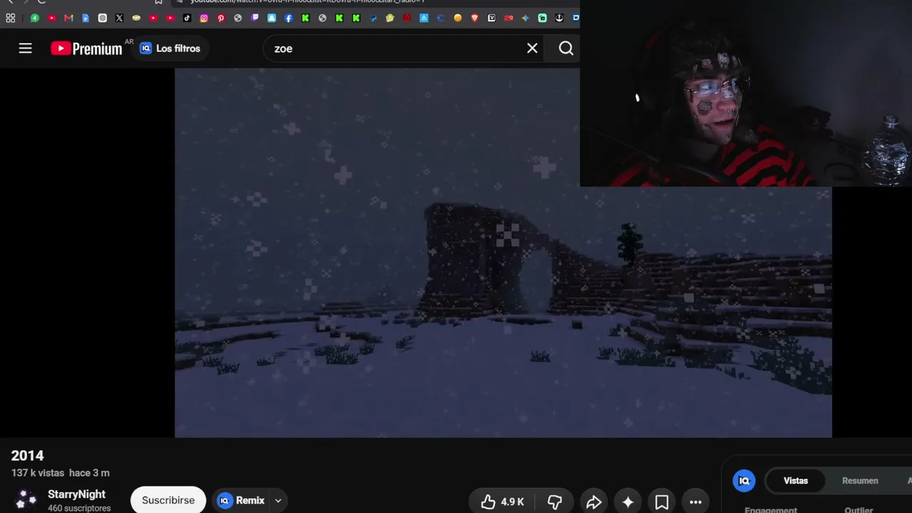Screen dimensions: 912x513
Task: Open the Facebook bookmark
Action: click(x=289, y=18)
